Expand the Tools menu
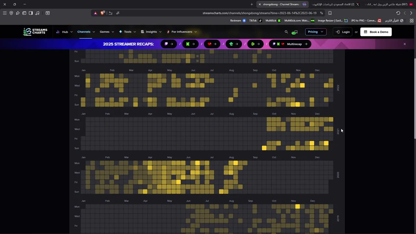The width and height of the screenshot is (416, 234). click(x=127, y=32)
